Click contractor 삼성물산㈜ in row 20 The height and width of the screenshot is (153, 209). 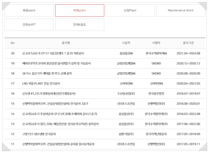pos(126,53)
